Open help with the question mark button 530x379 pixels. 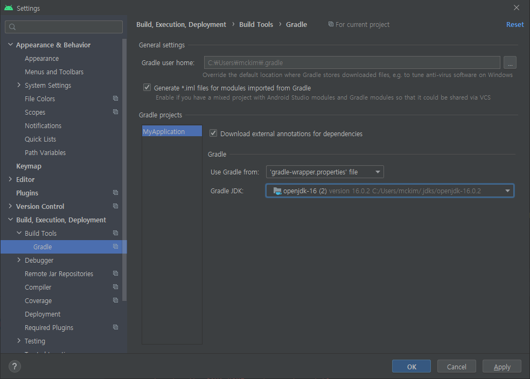point(15,366)
